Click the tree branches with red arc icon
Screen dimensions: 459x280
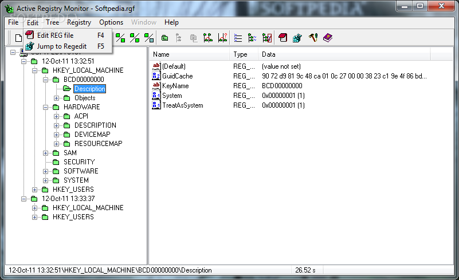click(x=208, y=38)
